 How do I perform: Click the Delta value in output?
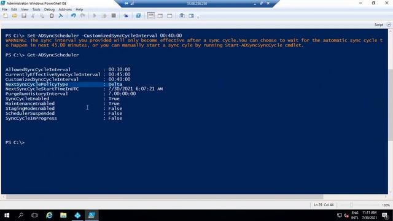coord(115,84)
